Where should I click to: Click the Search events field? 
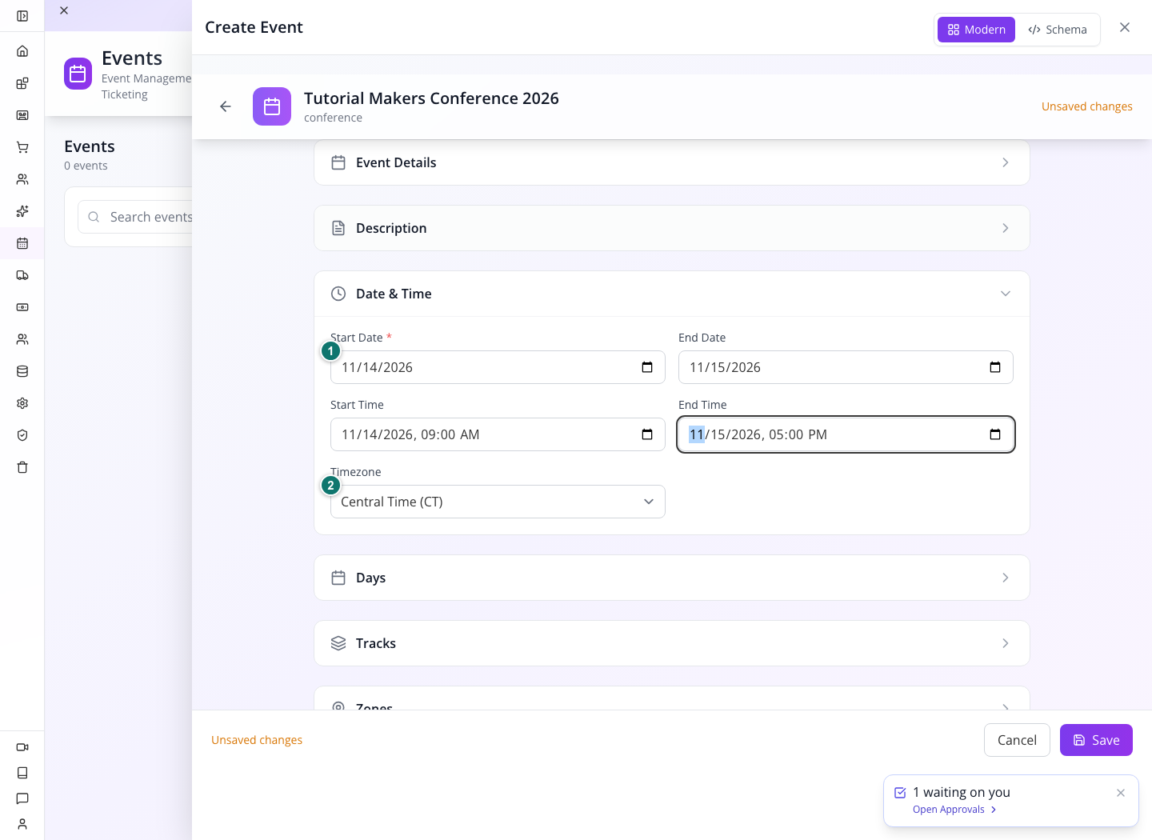(x=136, y=217)
